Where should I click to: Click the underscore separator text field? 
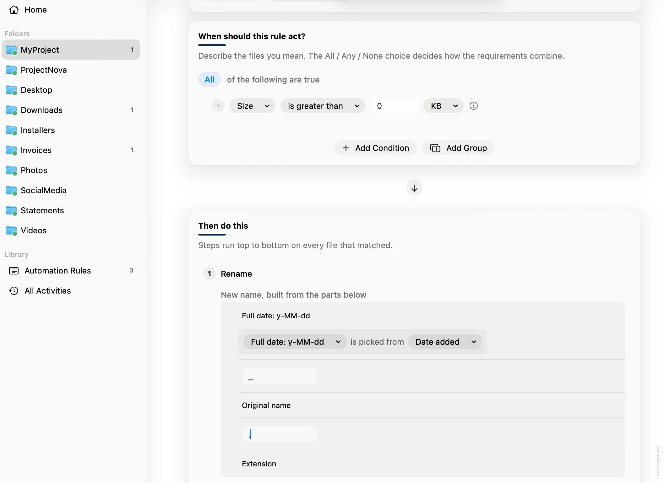pos(279,376)
